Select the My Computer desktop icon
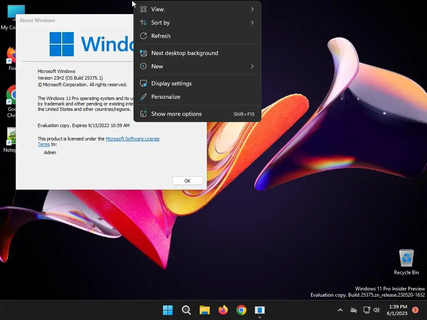Screen dimensions: 427x320 [8, 17]
